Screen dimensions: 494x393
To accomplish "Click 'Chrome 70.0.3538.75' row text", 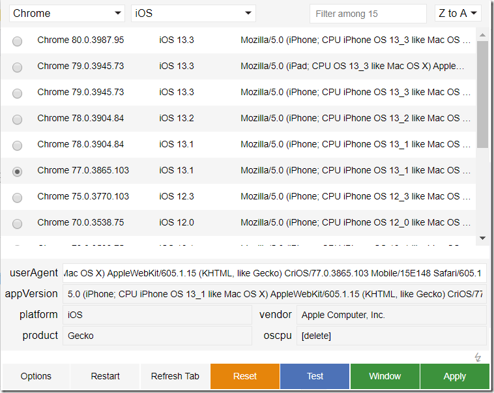I will point(81,222).
